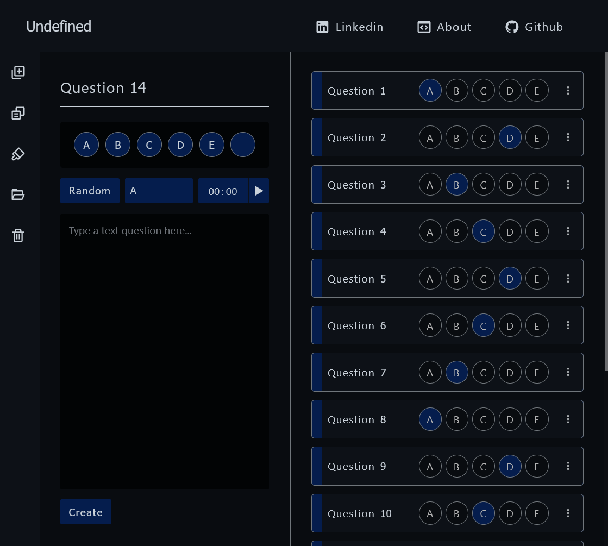Click the Question 1 row label
608x546 pixels.
(356, 91)
